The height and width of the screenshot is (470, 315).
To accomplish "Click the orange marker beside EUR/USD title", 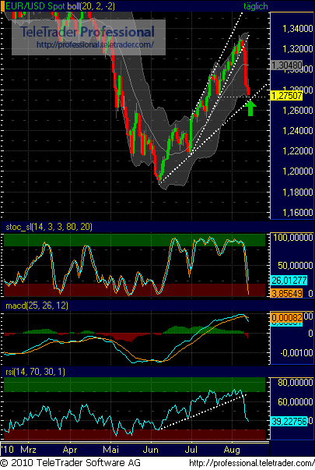I will (x=2, y=6).
